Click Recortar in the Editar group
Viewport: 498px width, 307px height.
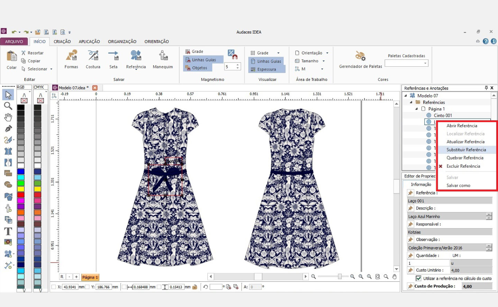click(32, 53)
